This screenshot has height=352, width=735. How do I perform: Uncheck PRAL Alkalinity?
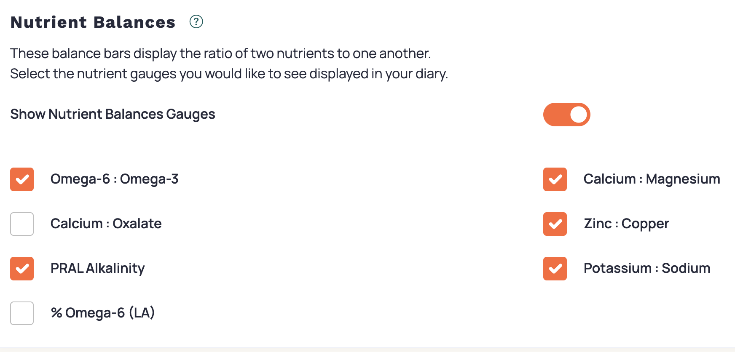[x=21, y=269]
